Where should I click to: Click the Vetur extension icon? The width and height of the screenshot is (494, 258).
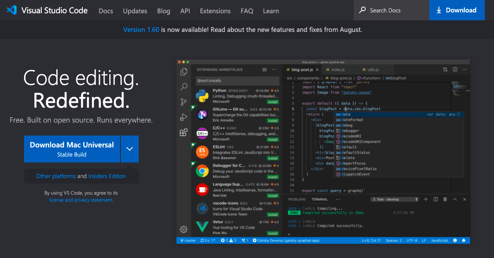pyautogui.click(x=202, y=227)
